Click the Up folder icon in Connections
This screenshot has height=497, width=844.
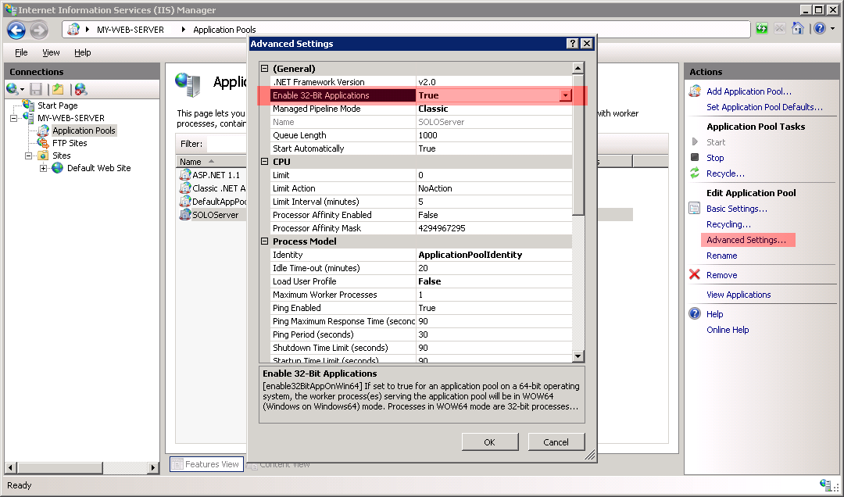58,89
